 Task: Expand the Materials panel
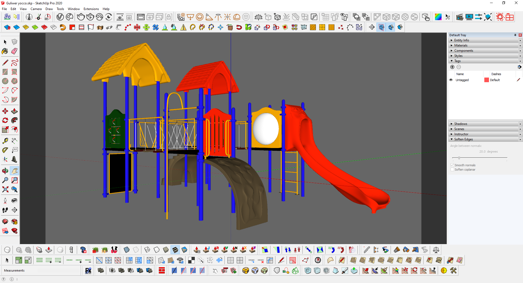coord(484,45)
